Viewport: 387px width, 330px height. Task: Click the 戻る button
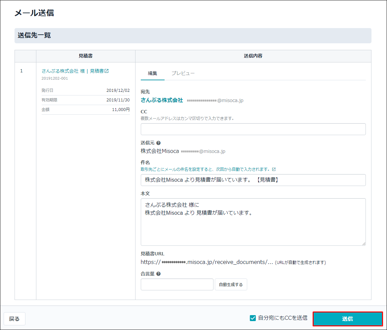click(x=14, y=319)
